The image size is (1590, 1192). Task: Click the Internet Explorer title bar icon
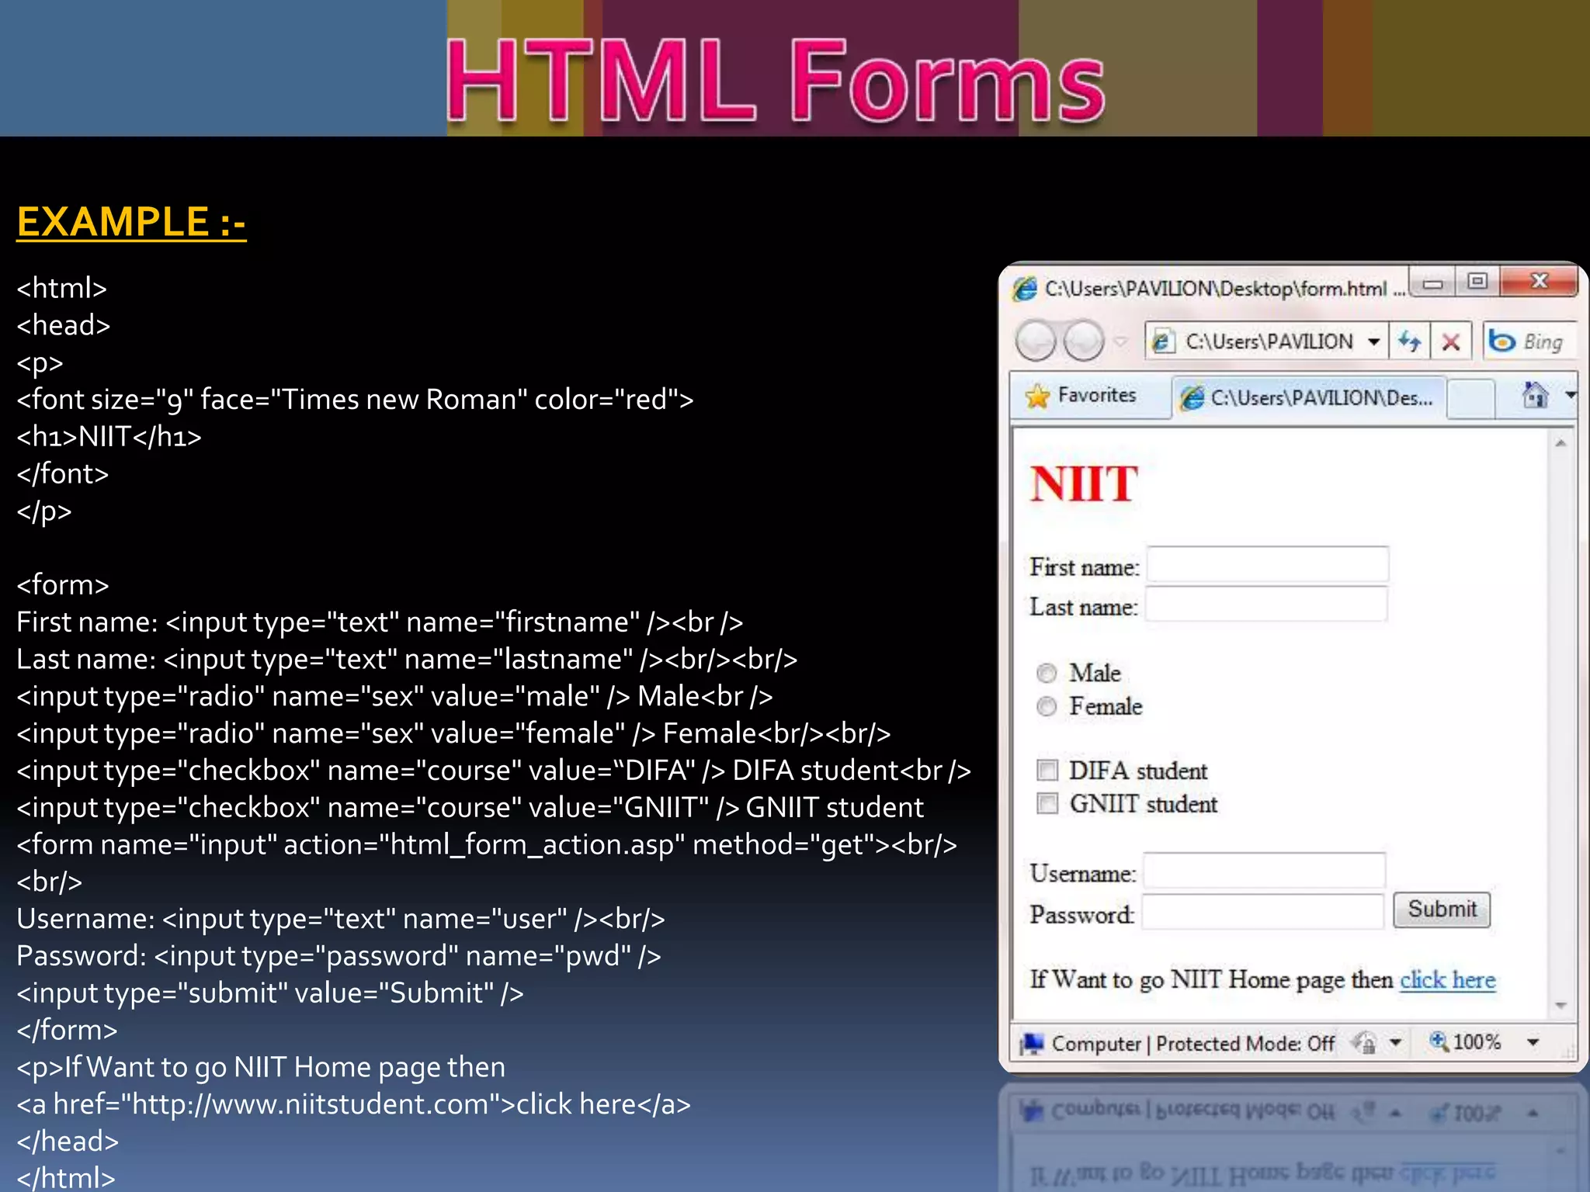point(1024,289)
